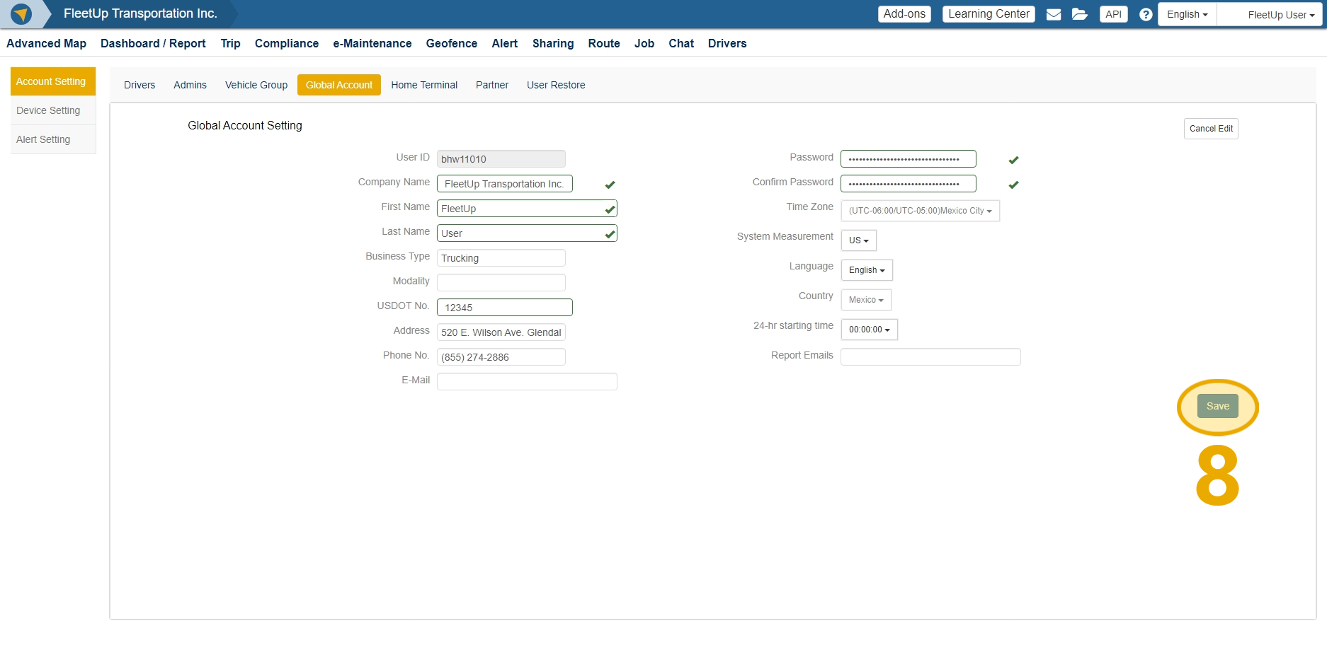
Task: Switch to the Partner tab
Action: click(492, 85)
